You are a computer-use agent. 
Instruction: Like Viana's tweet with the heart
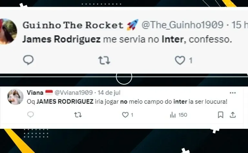coord(125,115)
